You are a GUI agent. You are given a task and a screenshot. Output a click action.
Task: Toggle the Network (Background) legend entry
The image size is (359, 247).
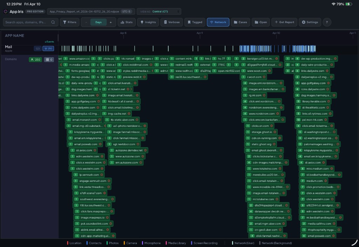[276, 243]
